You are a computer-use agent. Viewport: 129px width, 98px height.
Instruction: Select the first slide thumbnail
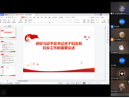(x=8, y=34)
